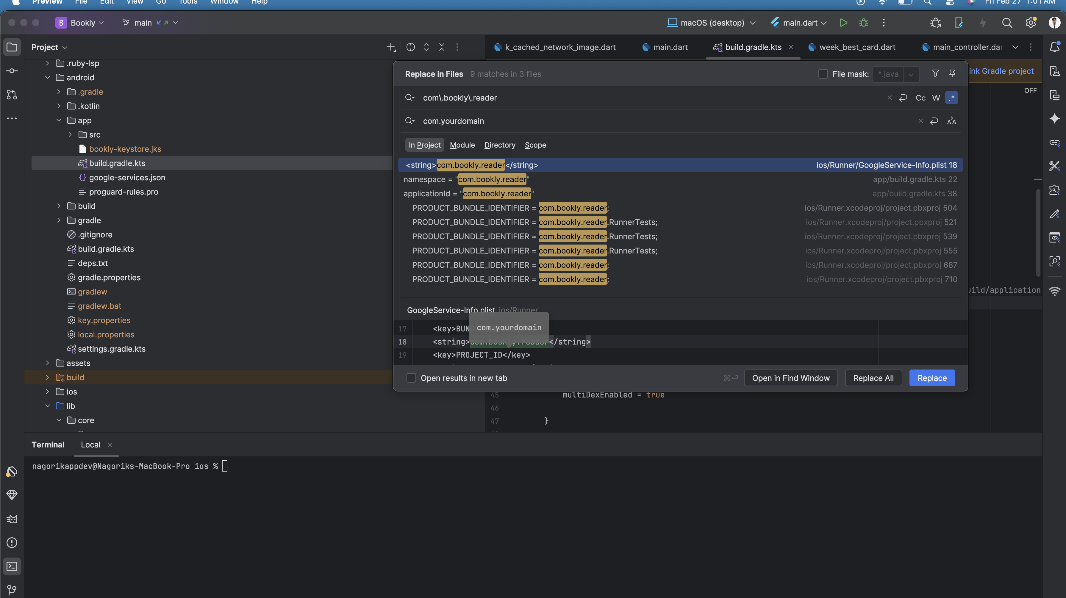The width and height of the screenshot is (1066, 598).
Task: Click Select Opened File target icon in Project panel
Action: (x=410, y=47)
